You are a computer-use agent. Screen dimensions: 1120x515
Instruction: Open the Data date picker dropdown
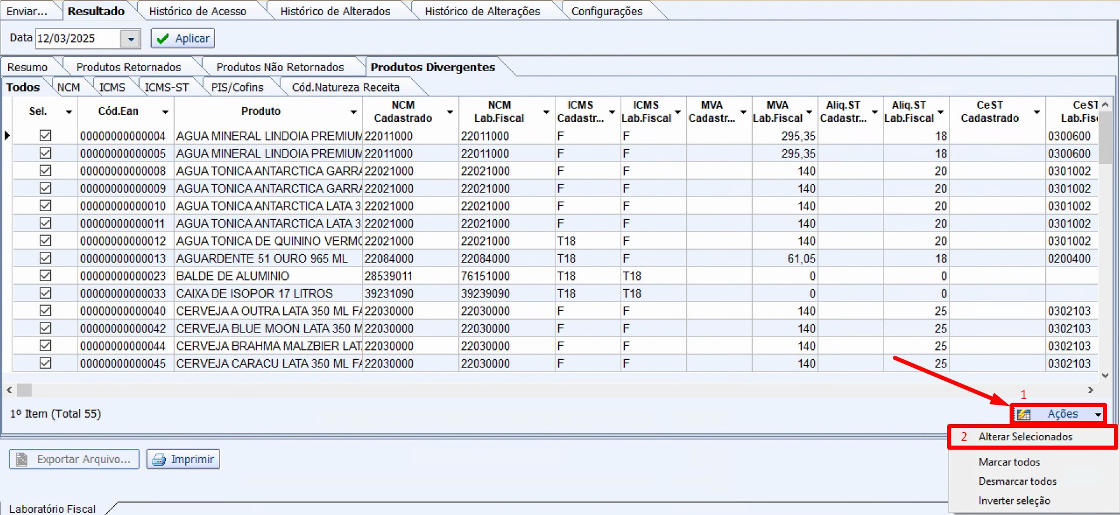click(x=131, y=39)
